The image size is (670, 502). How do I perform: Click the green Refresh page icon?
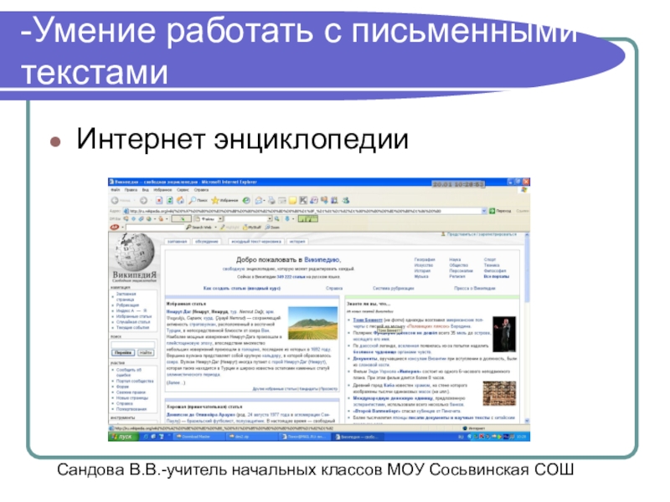point(170,200)
